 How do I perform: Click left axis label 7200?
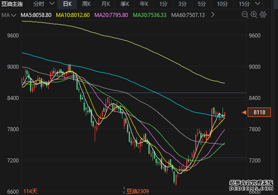click(x=13, y=160)
